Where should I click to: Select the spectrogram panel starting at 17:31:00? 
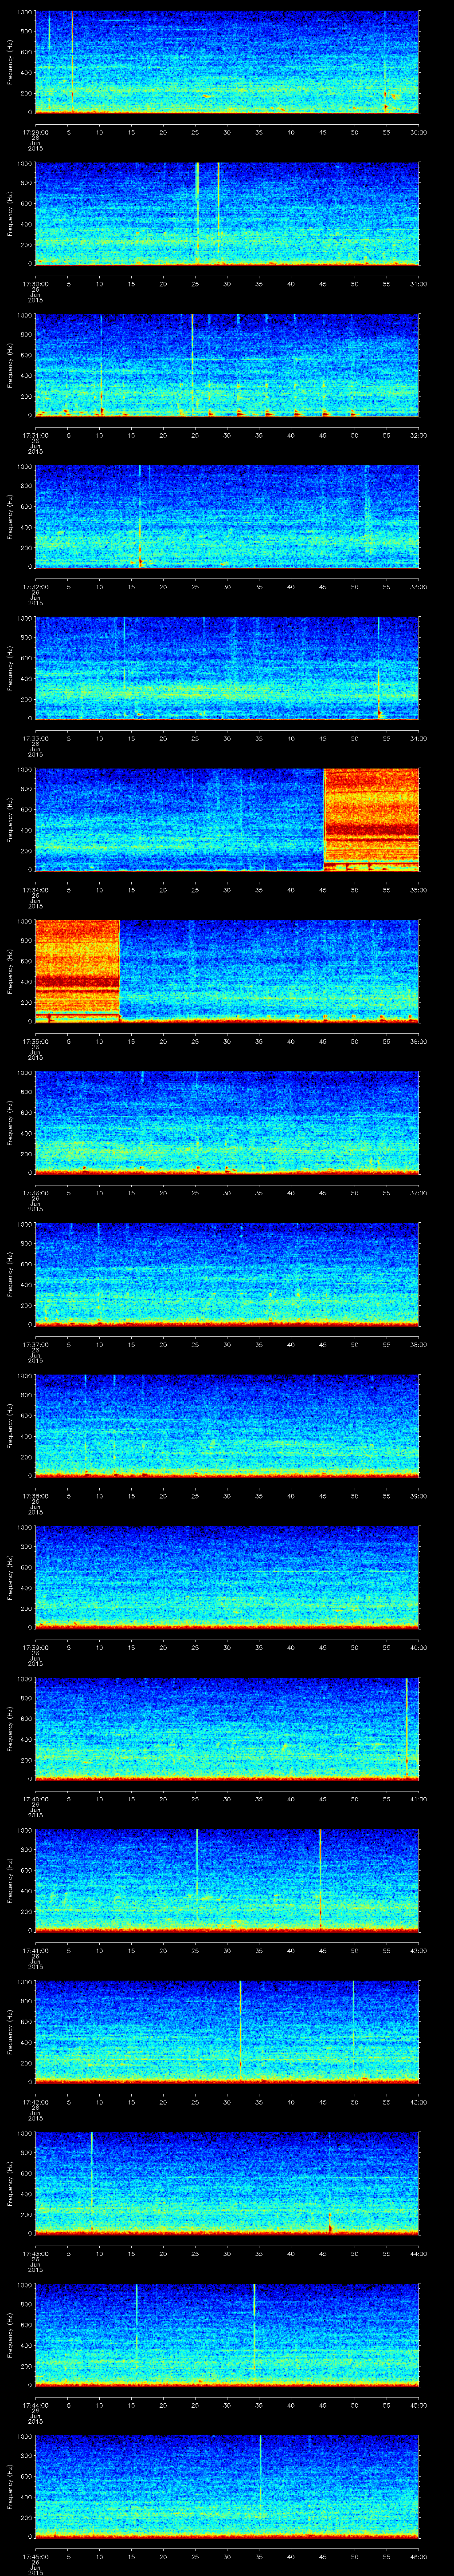(227, 366)
